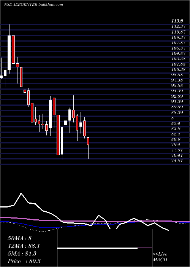
Task: Click the 107.87 price axis label
Action: 178,43
